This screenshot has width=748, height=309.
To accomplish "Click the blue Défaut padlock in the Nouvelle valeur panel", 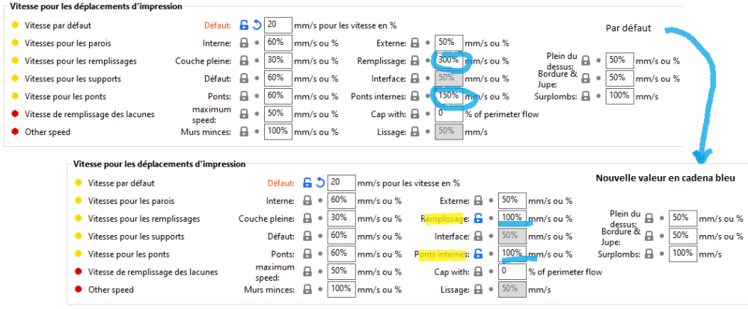I will (307, 183).
